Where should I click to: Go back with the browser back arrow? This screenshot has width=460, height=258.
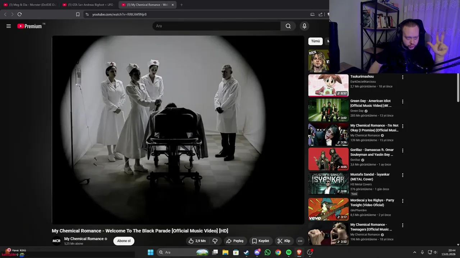coord(5,14)
